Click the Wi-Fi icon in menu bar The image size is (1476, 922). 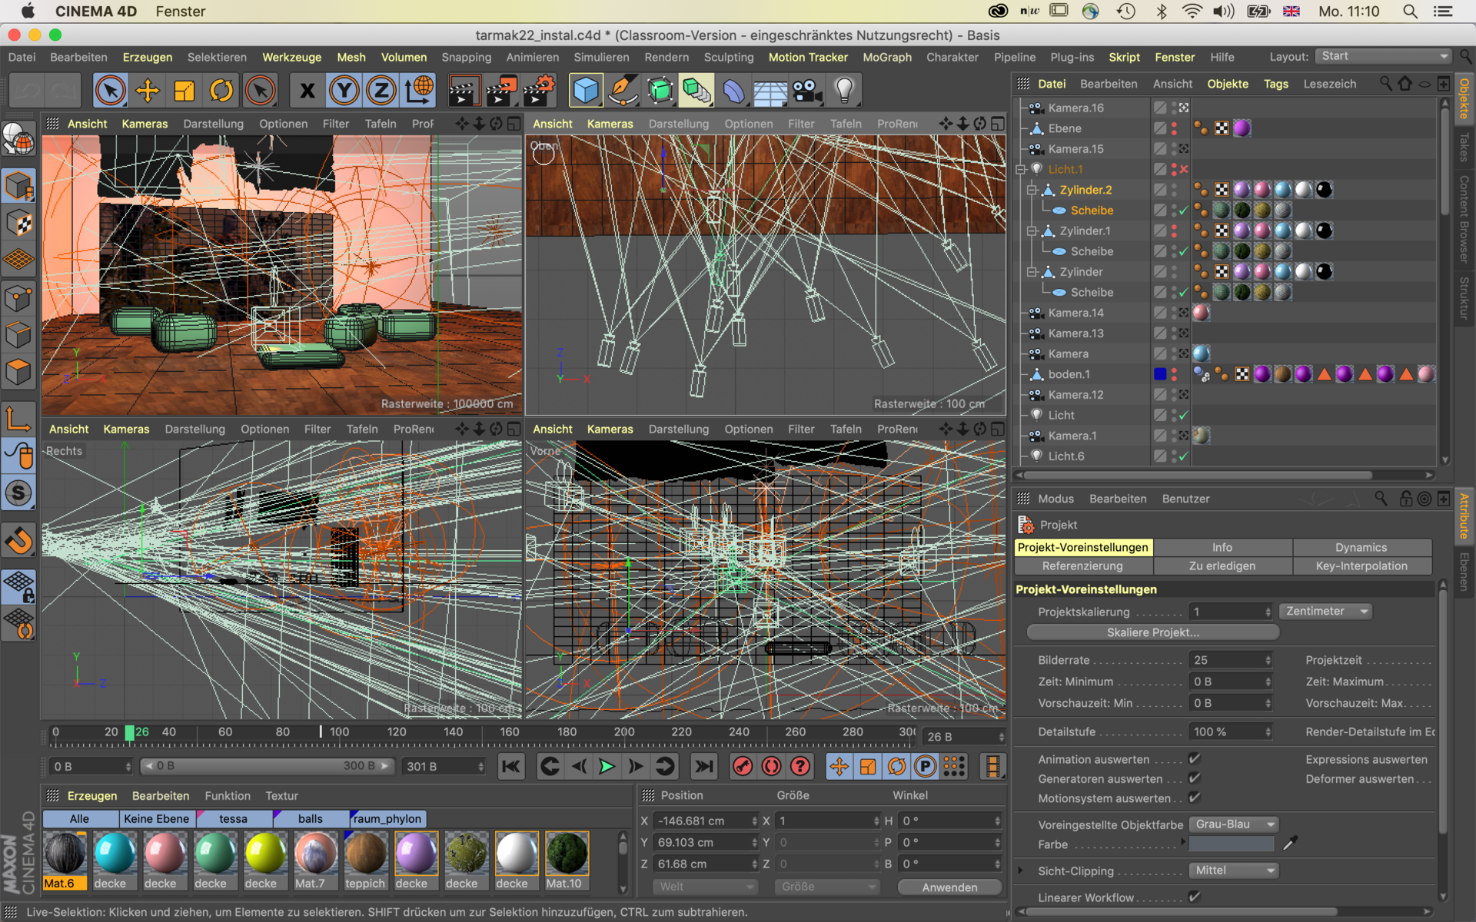pyautogui.click(x=1192, y=12)
